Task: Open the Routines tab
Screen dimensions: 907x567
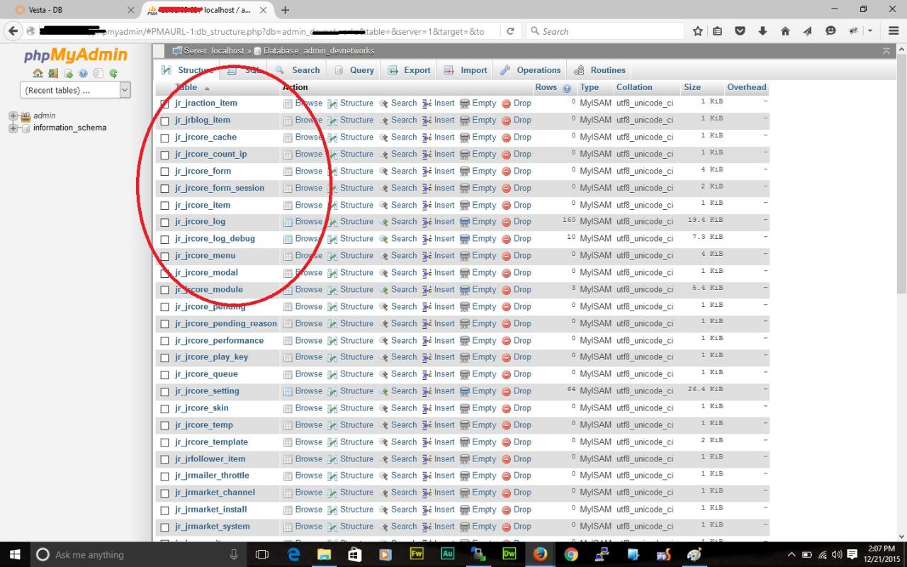Action: pos(599,70)
